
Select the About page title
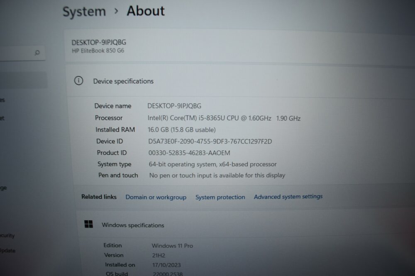[x=146, y=11]
